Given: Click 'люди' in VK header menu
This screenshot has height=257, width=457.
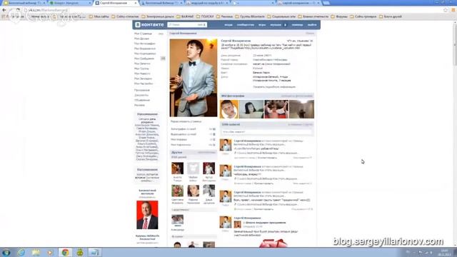Looking at the screenshot, I should (228, 25).
